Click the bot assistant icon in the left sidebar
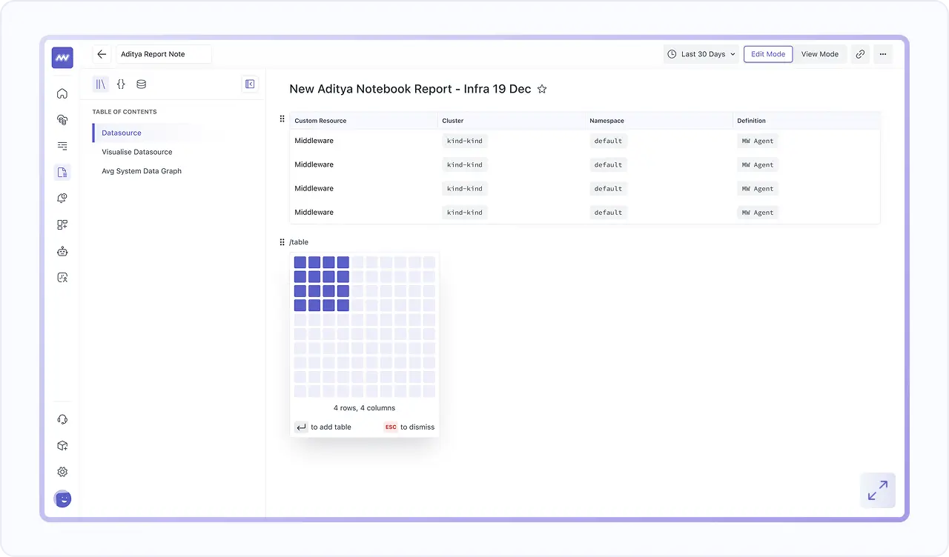The height and width of the screenshot is (557, 949). (62, 251)
